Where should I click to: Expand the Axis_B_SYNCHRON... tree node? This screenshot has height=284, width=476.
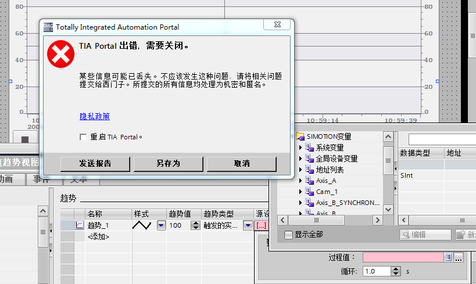(300, 202)
